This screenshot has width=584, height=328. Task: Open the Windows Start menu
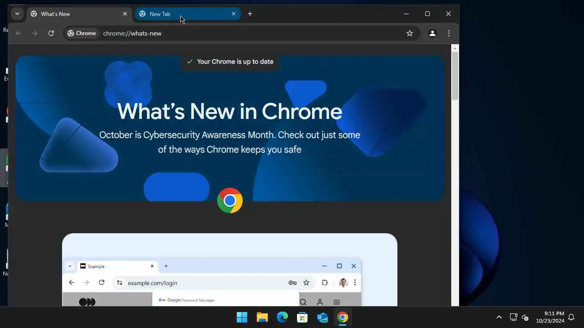242,317
